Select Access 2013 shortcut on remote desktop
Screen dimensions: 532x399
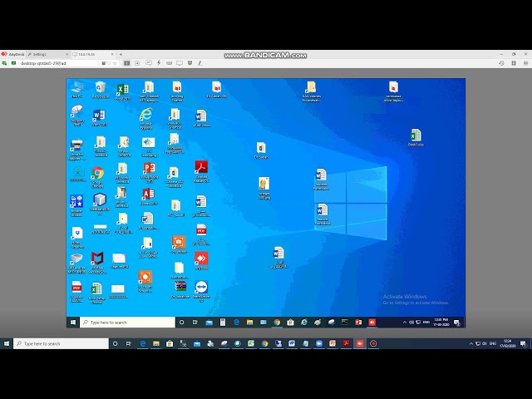[148, 197]
